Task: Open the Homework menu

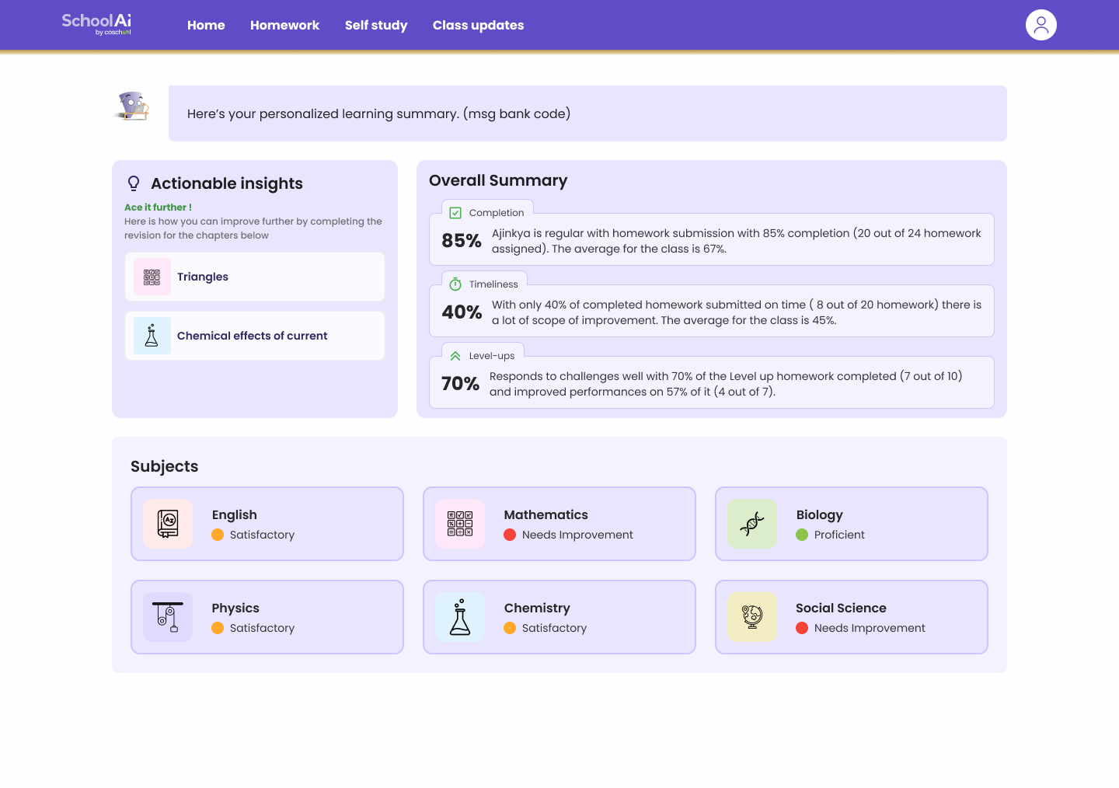Action: click(284, 25)
